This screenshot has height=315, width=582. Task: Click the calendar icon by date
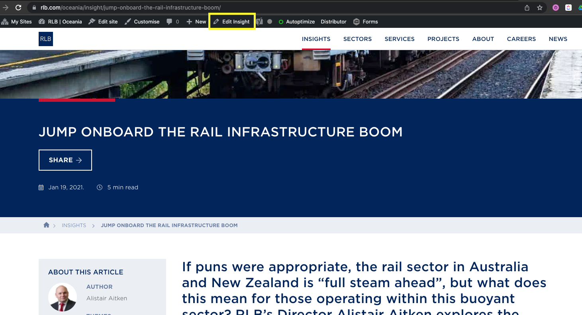coord(41,187)
